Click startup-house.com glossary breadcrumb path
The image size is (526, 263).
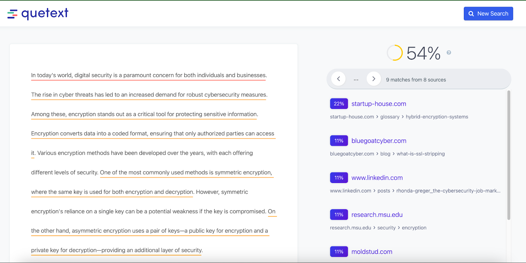pos(399,117)
